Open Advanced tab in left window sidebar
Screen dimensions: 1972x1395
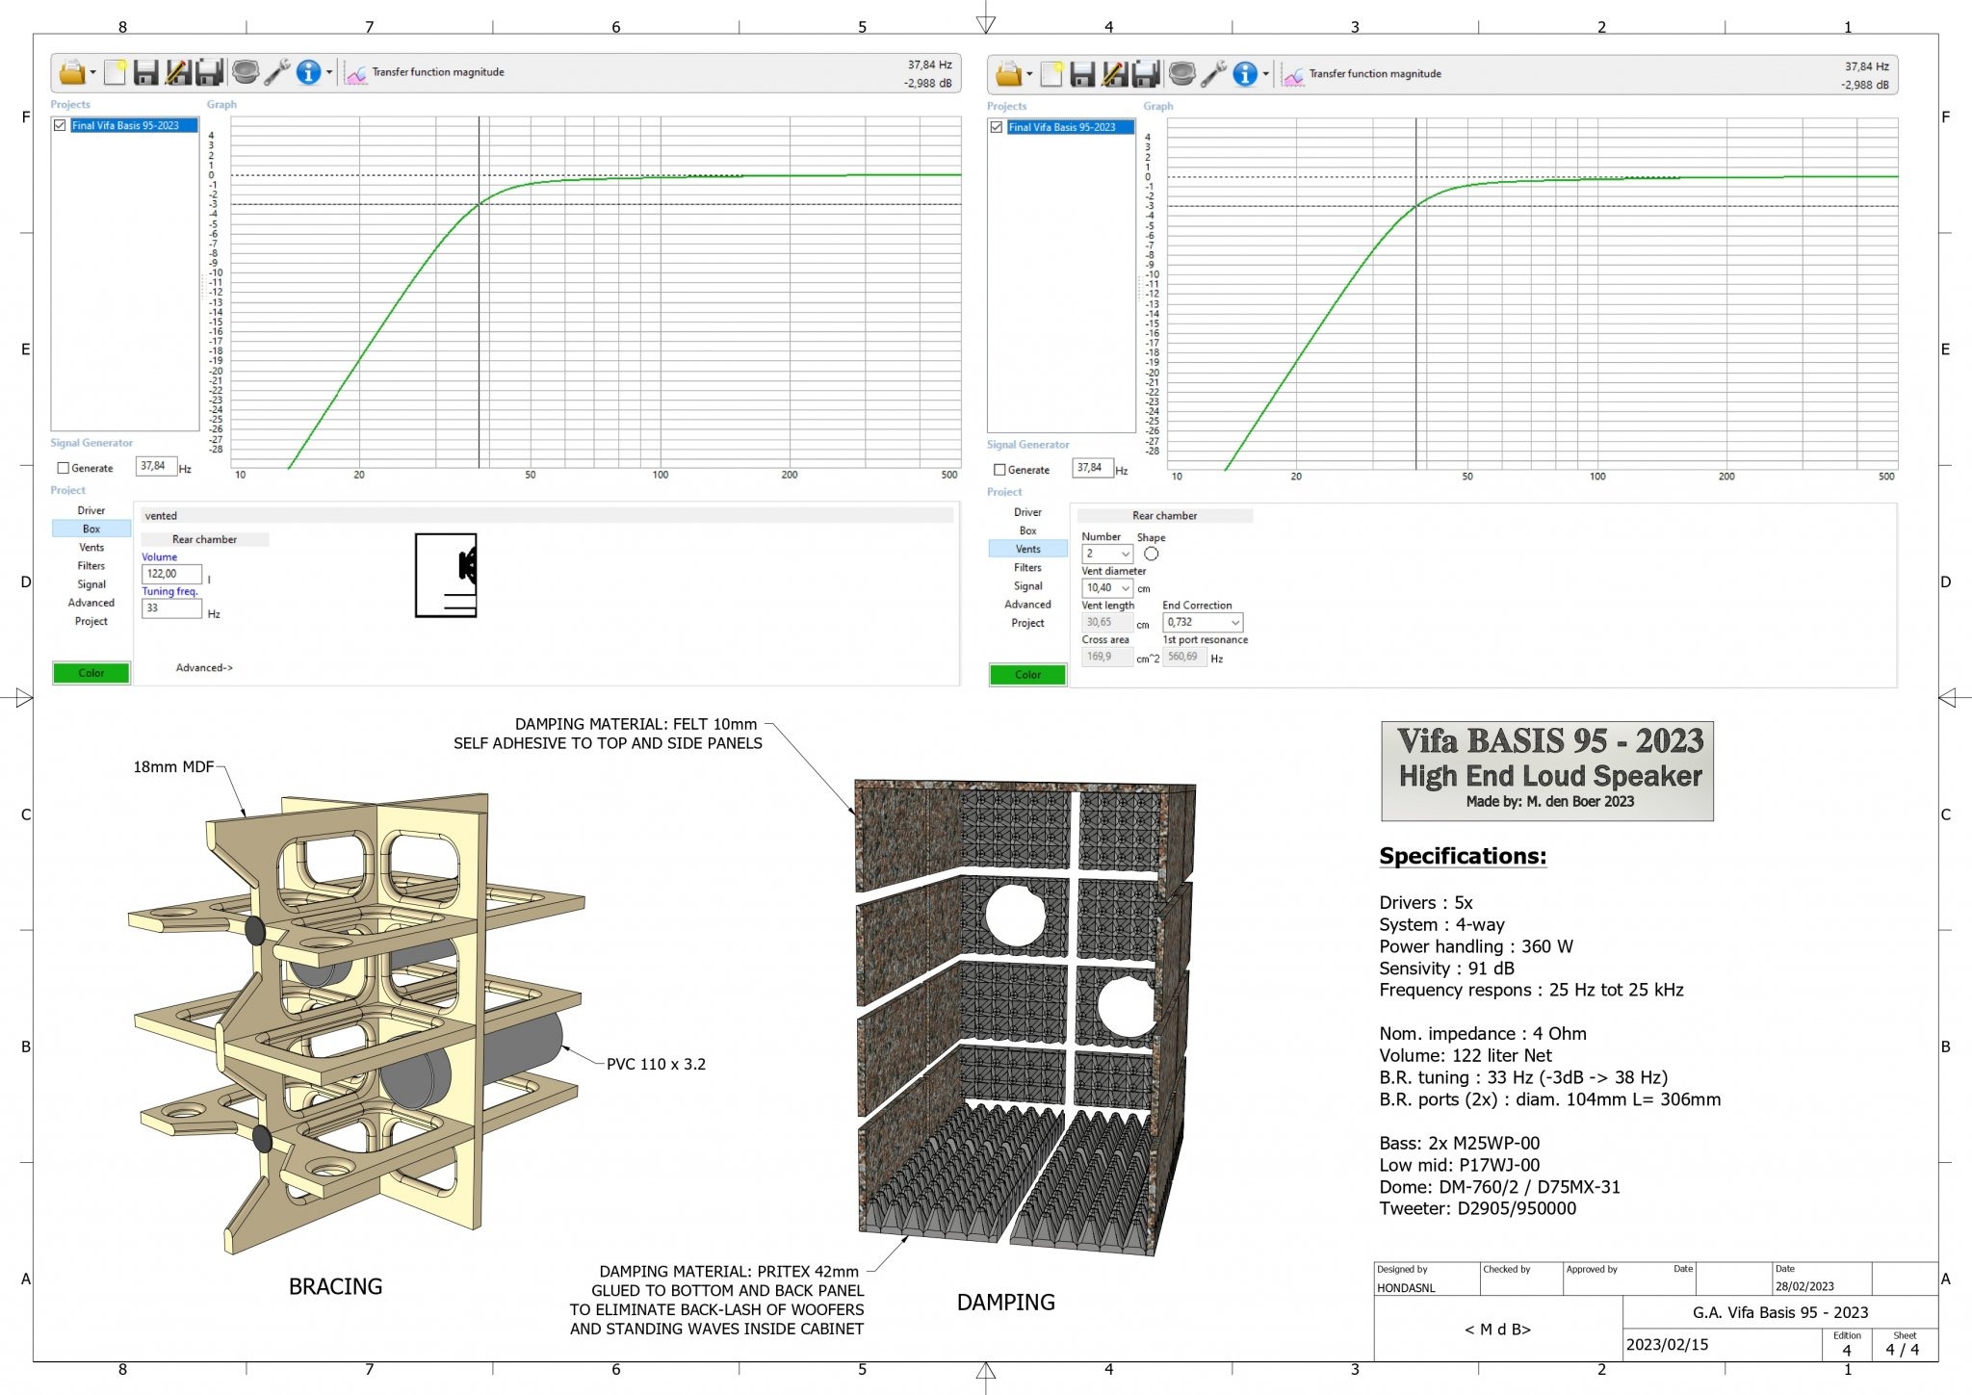click(91, 603)
